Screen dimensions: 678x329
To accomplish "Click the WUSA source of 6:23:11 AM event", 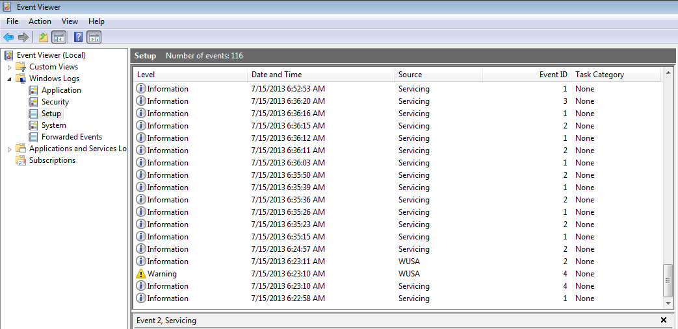I will pyautogui.click(x=409, y=262).
